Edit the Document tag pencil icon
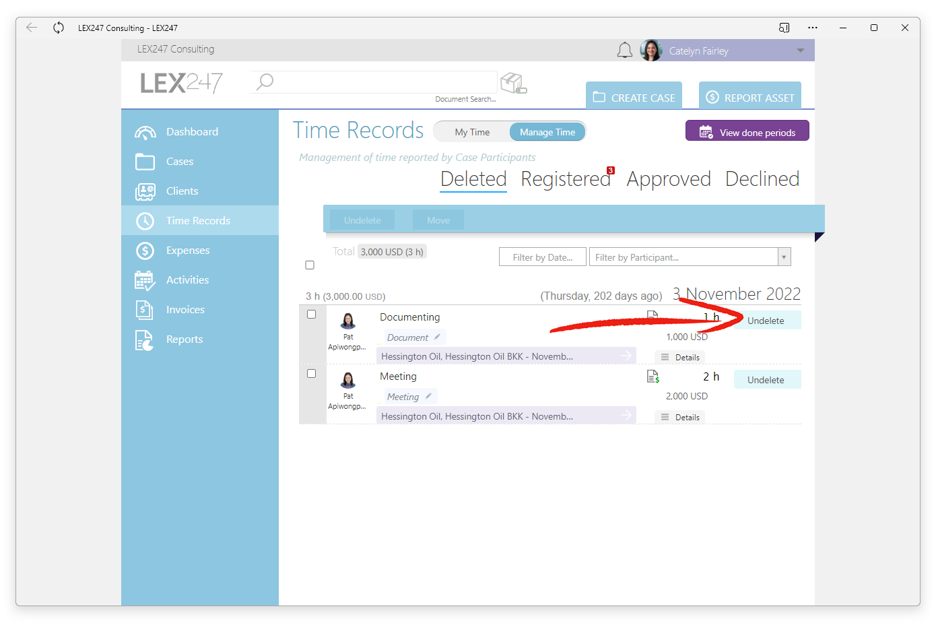The image size is (936, 623). click(437, 337)
